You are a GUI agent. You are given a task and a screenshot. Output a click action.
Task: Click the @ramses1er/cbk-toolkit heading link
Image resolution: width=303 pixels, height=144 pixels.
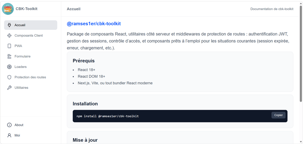[94, 24]
